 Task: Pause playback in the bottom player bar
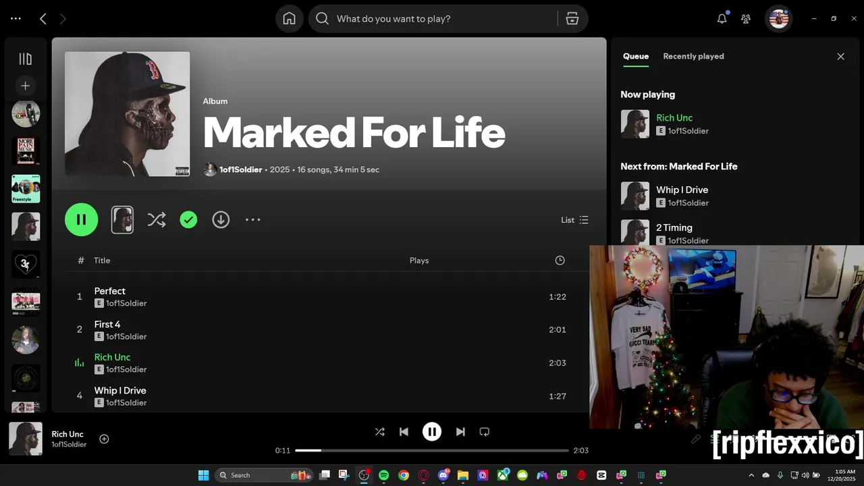coord(432,432)
